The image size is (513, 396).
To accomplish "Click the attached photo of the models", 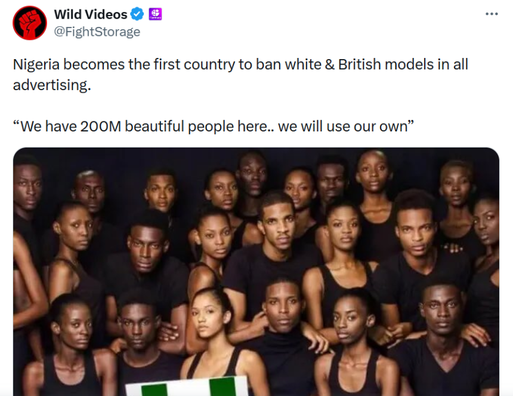I will coord(256,269).
